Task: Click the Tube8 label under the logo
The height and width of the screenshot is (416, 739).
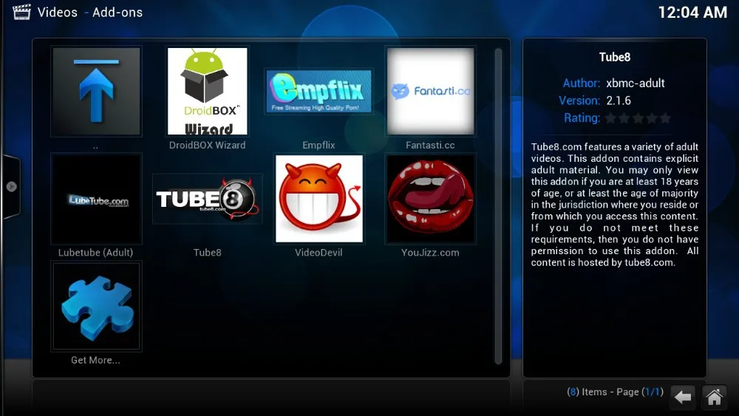Action: [208, 253]
